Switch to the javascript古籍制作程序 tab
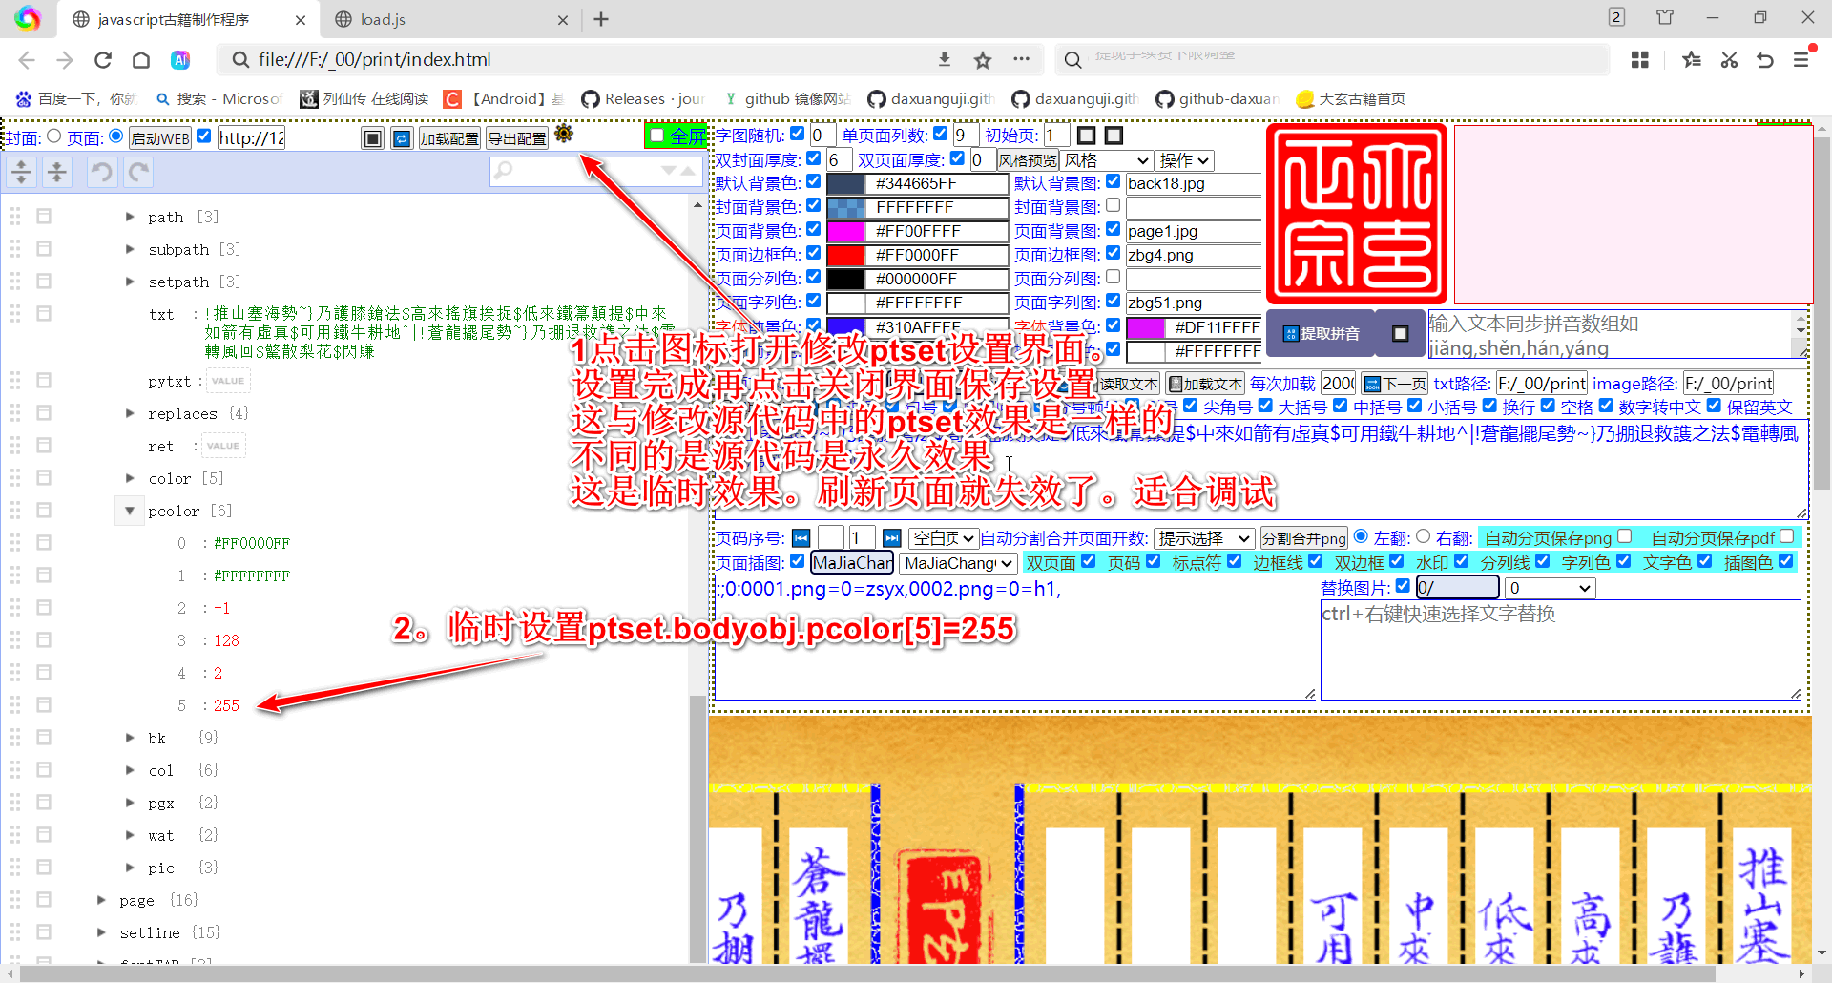Viewport: 1832px width, 983px height. (172, 19)
